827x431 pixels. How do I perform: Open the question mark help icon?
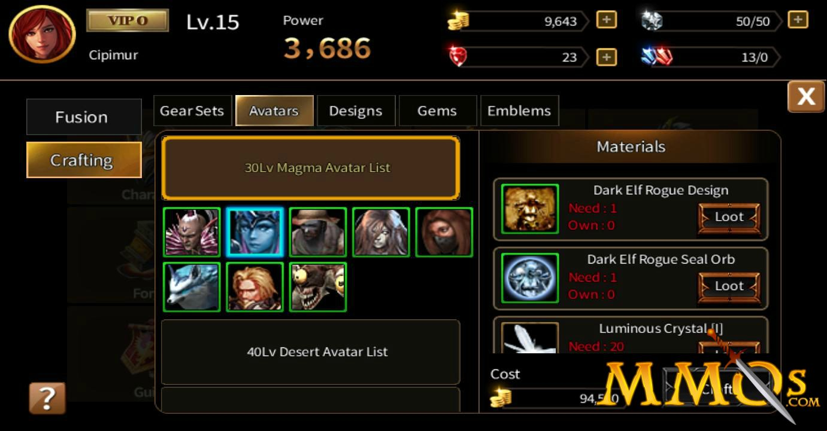coord(47,398)
